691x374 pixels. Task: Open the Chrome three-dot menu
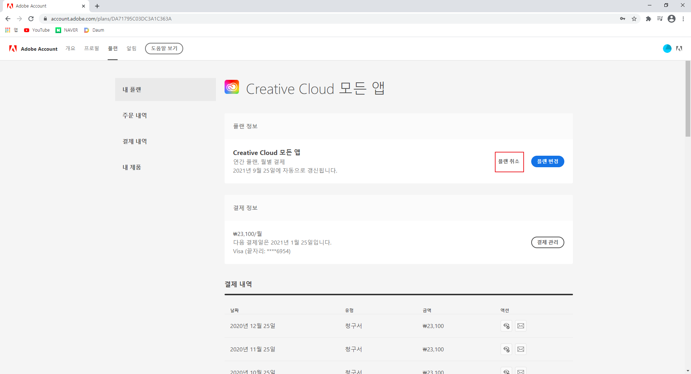tap(683, 19)
